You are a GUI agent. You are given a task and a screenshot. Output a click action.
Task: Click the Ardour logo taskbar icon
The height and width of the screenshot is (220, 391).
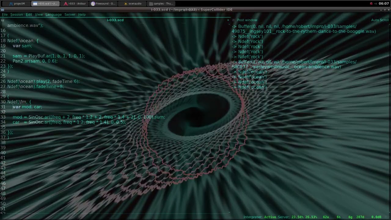coord(66,4)
